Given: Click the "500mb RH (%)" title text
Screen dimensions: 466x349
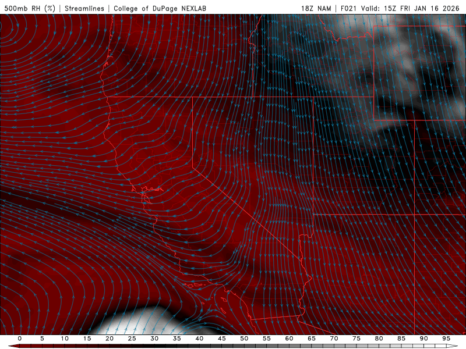Looking at the screenshot, I should (x=30, y=8).
